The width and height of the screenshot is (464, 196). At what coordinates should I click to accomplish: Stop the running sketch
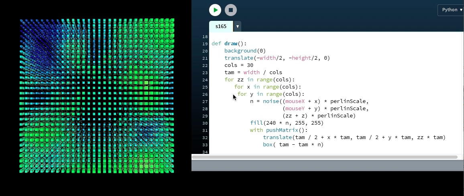[x=231, y=10]
